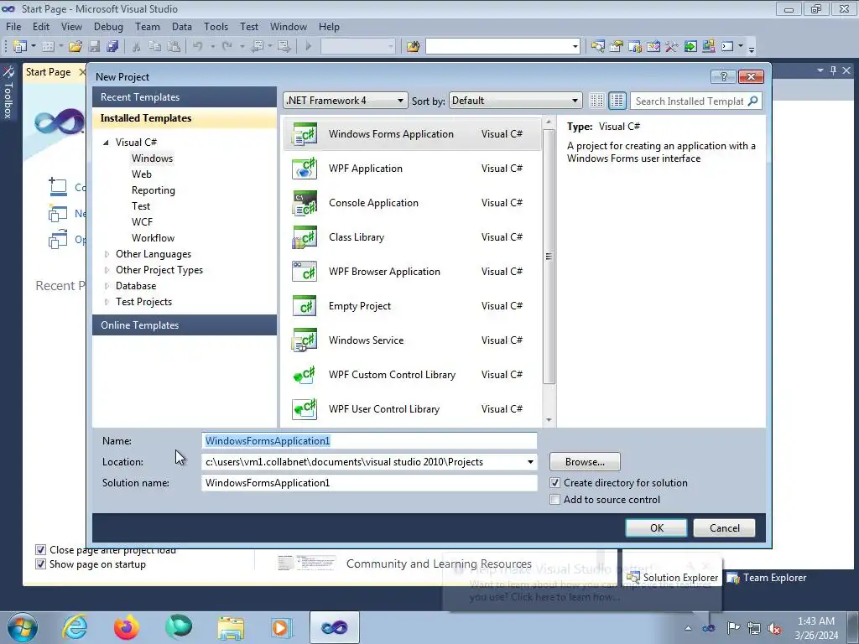Click the template list scroll down arrow

tap(549, 421)
